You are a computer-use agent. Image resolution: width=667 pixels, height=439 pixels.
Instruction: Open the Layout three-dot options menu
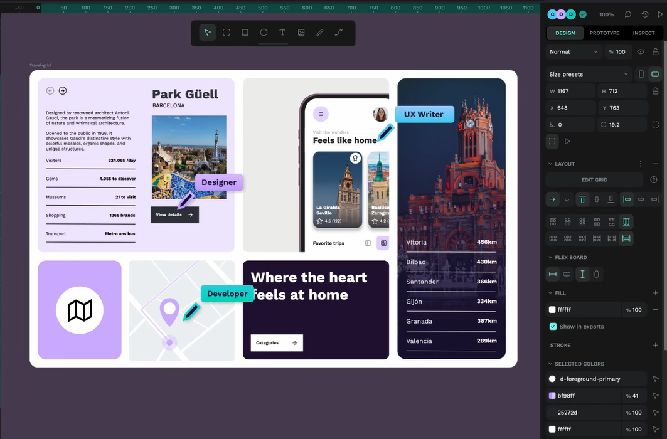click(x=641, y=164)
